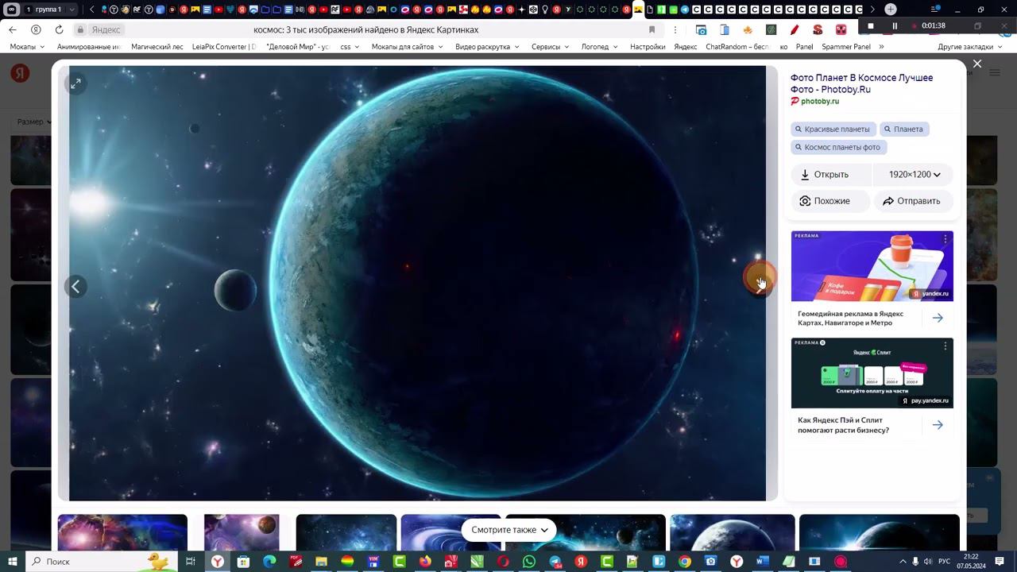Screen dimensions: 1017x572
Task: Expand the Смотрите также section
Action: point(508,530)
